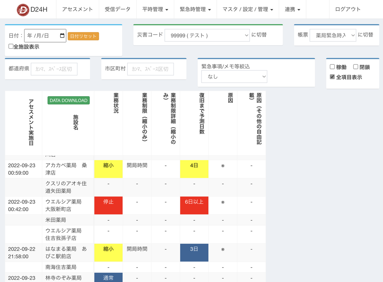The width and height of the screenshot is (383, 282).
Task: Click the yellow 縮小 cell for はなまる薬局
Action: tap(108, 252)
